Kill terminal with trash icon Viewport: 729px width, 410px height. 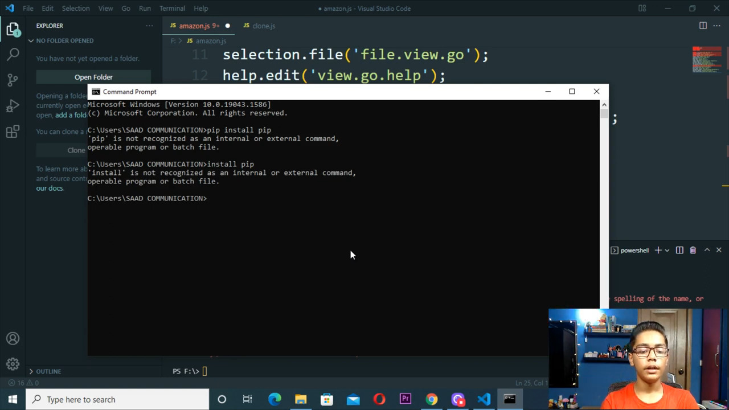coord(693,250)
